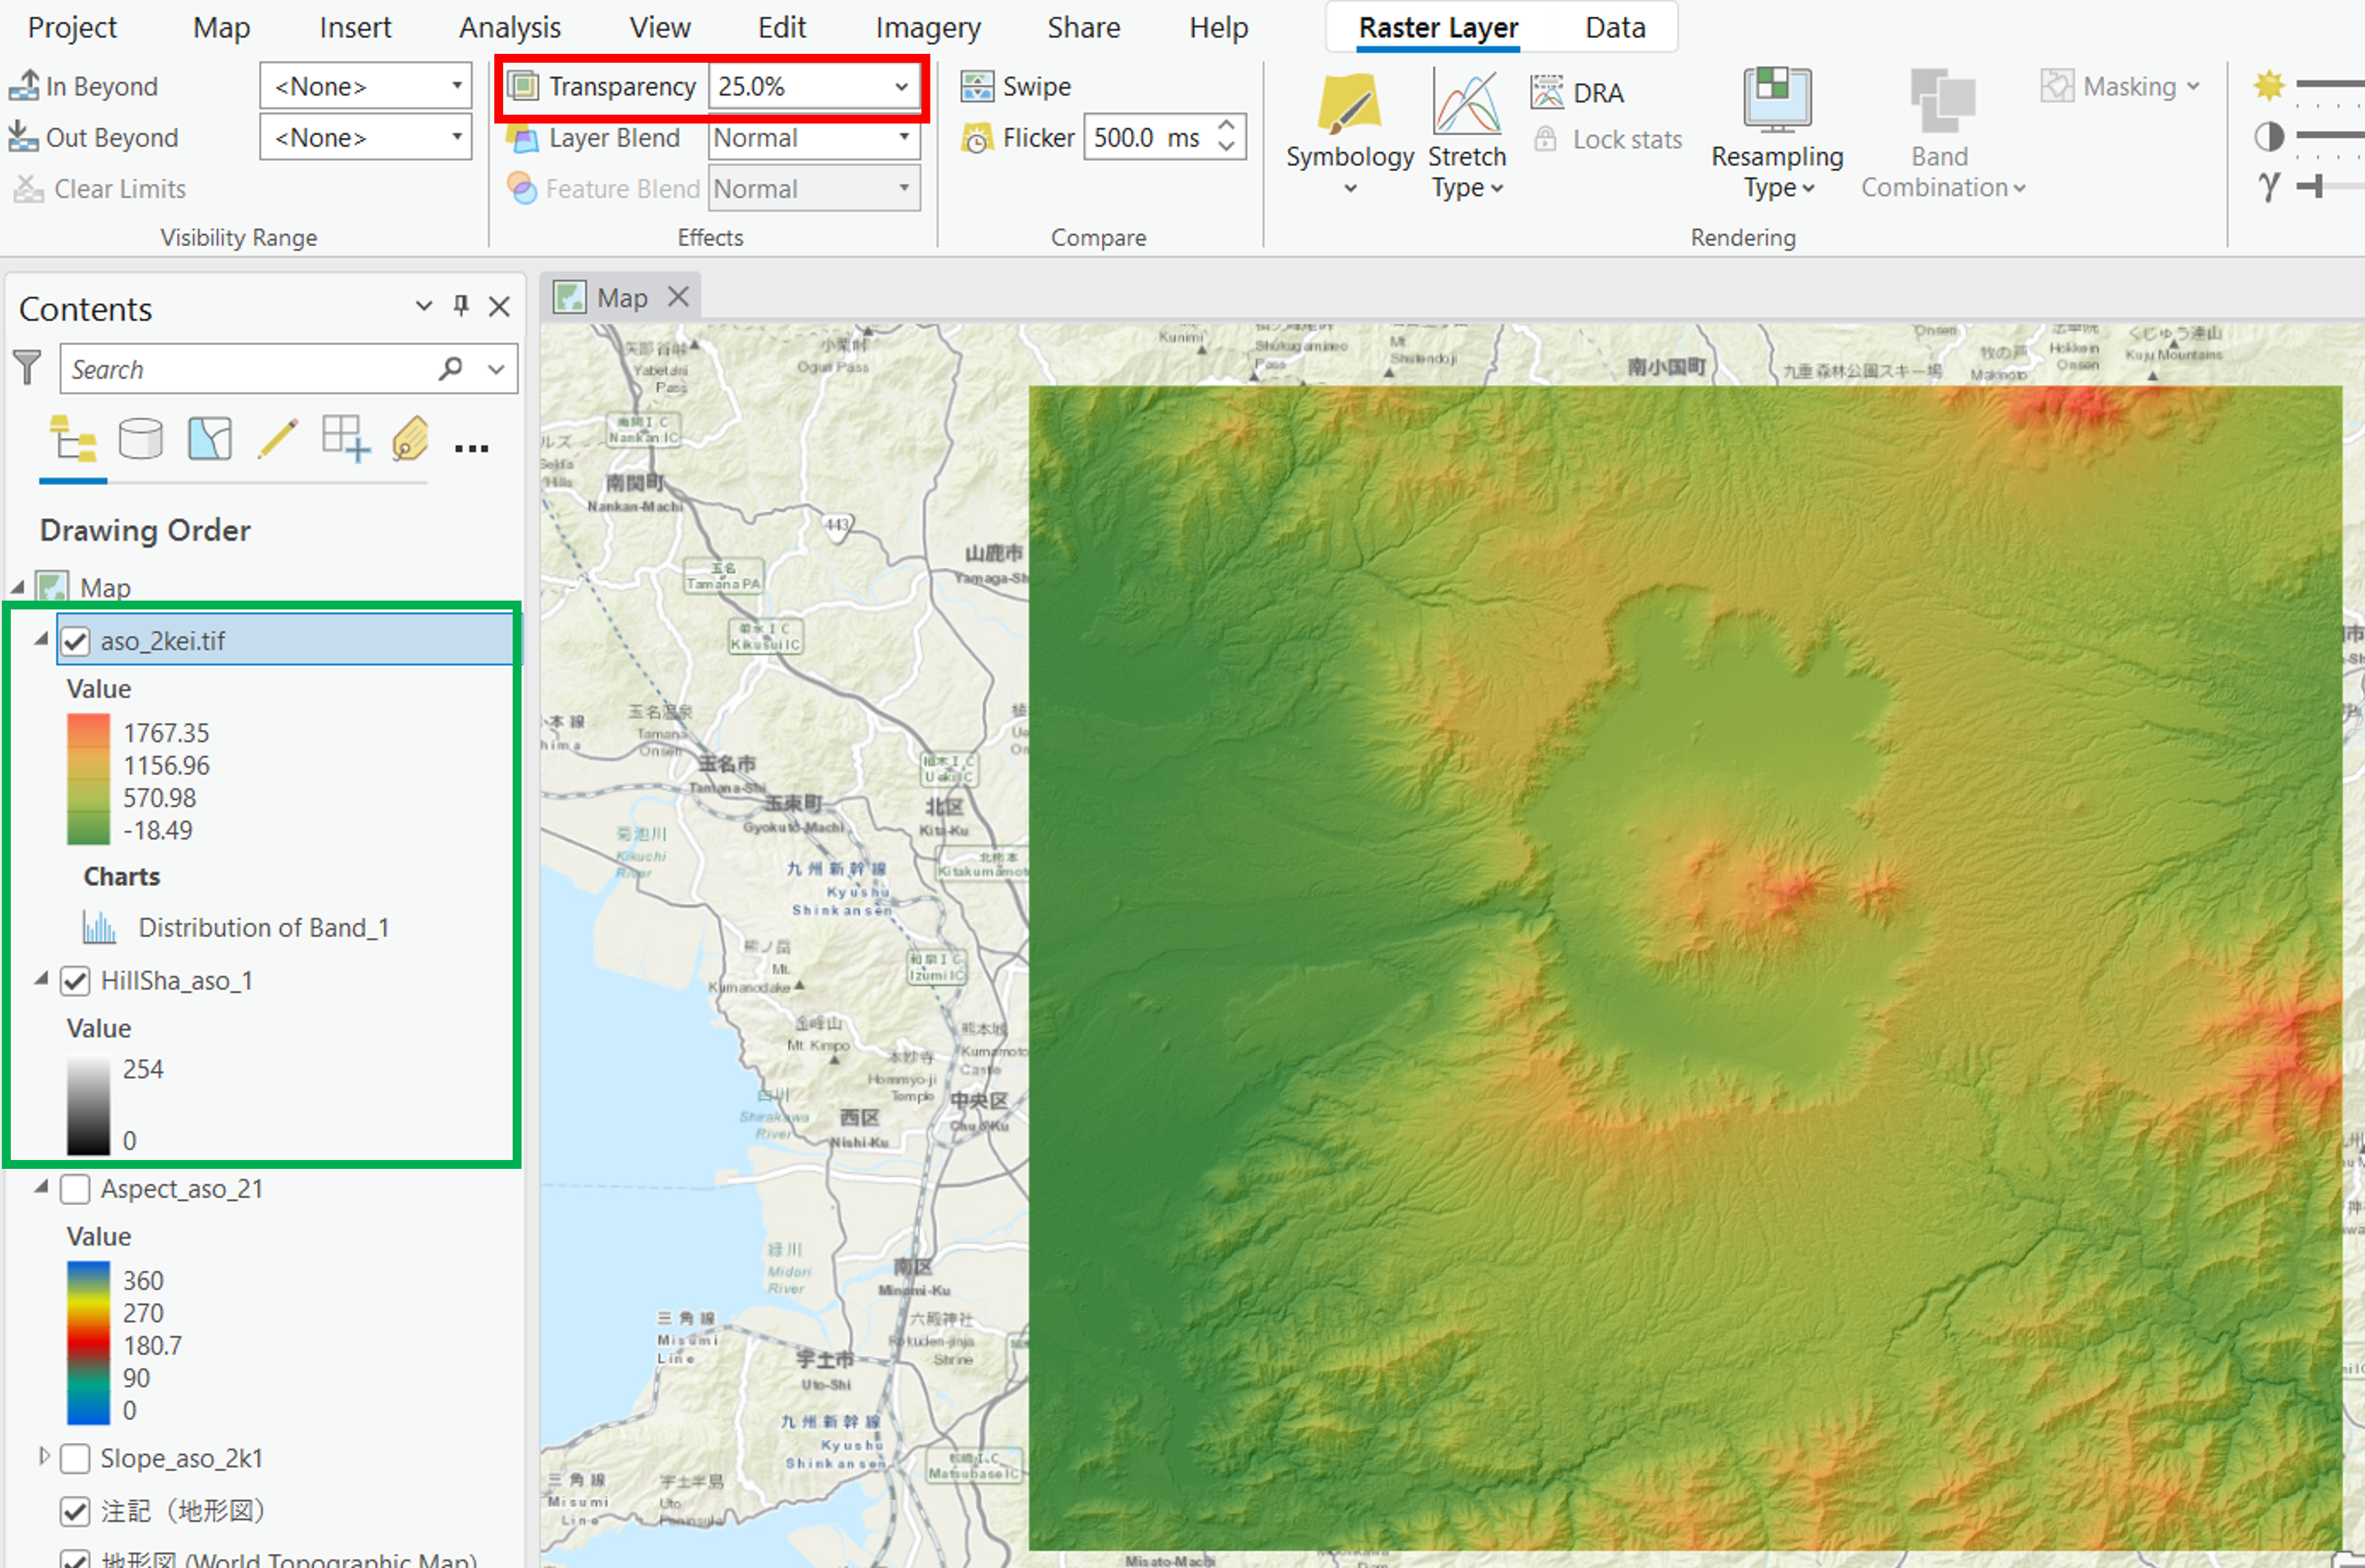Toggle the DRA dynamic range adjustment
This screenshot has height=1568, width=2365.
coord(1577,92)
